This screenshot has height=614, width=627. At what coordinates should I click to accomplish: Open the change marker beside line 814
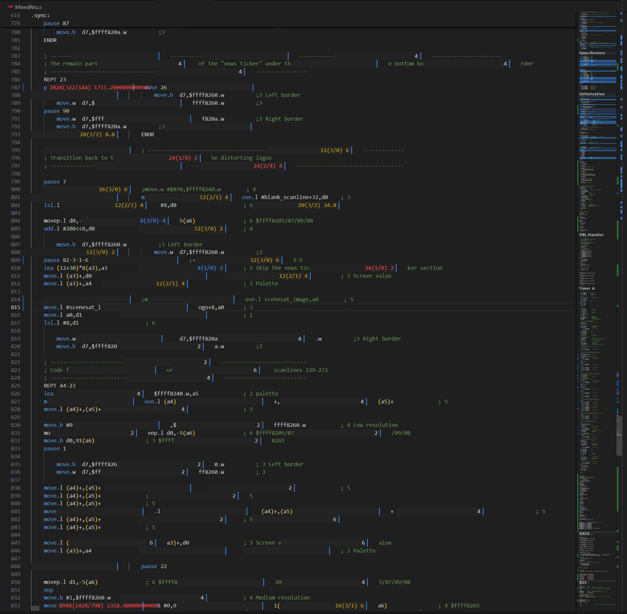tap(24, 299)
